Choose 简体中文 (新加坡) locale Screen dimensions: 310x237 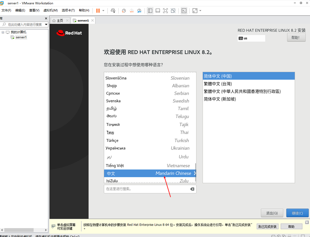[249, 99]
